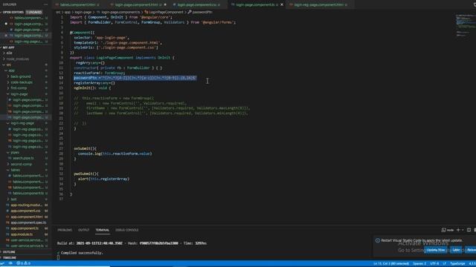This screenshot has width=476, height=267.
Task: Open app-routing.module file in explorer
Action: [x=26, y=205]
